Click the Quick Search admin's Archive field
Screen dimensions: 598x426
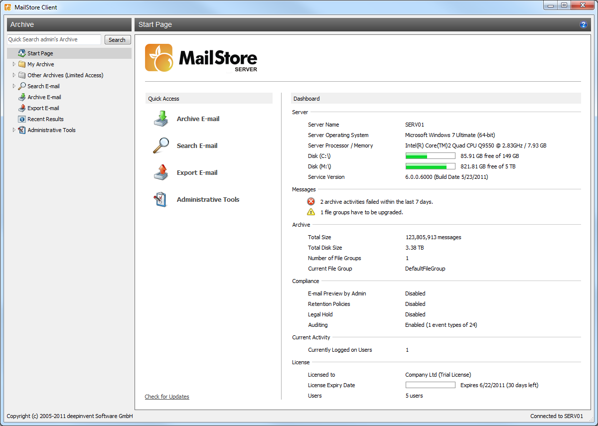pyautogui.click(x=54, y=39)
